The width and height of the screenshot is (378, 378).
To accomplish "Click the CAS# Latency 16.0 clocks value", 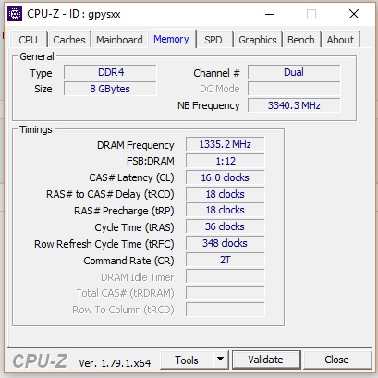I will (226, 177).
